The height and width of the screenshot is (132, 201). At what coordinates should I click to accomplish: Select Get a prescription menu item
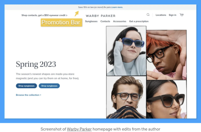[x=139, y=21]
